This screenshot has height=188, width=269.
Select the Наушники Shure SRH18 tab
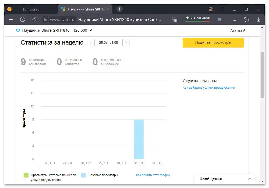click(85, 9)
